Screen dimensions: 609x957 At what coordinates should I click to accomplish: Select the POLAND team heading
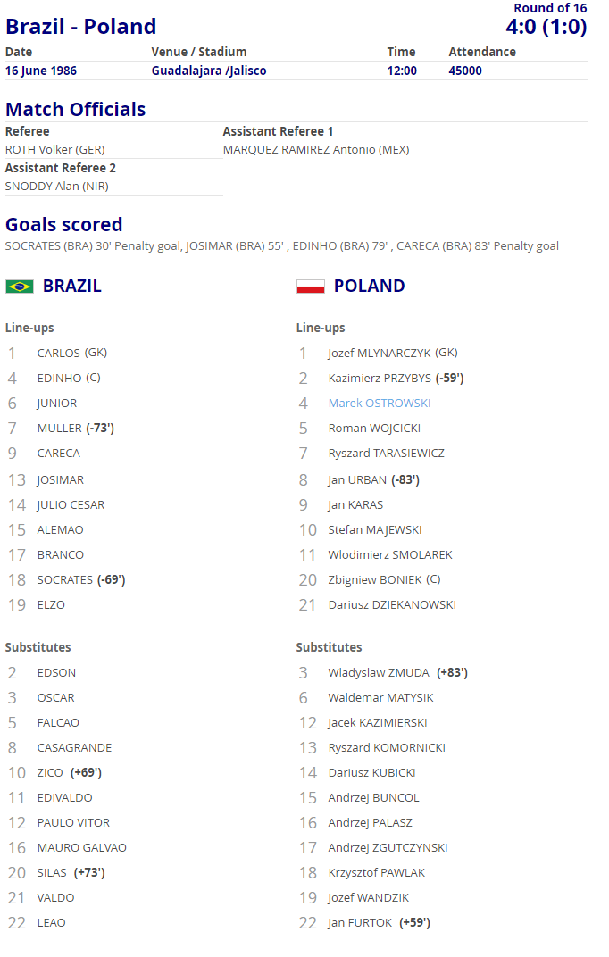(369, 287)
